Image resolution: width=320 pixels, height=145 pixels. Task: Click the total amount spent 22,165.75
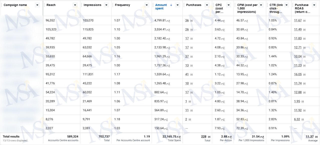pyautogui.click(x=171, y=137)
